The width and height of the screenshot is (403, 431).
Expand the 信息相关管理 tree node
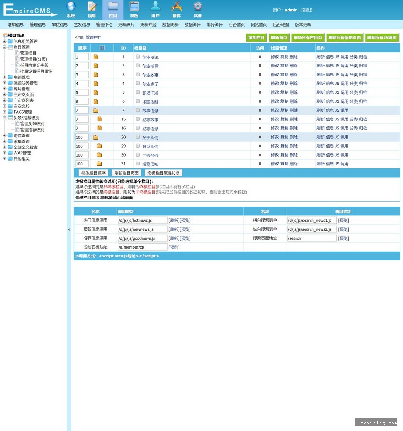pos(4,41)
